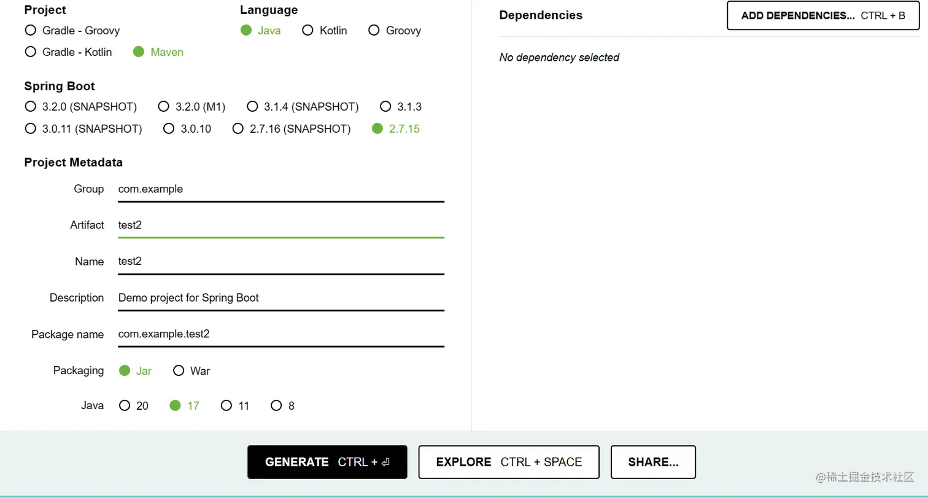Click 'No dependency selected' text
The width and height of the screenshot is (928, 497).
tap(559, 57)
